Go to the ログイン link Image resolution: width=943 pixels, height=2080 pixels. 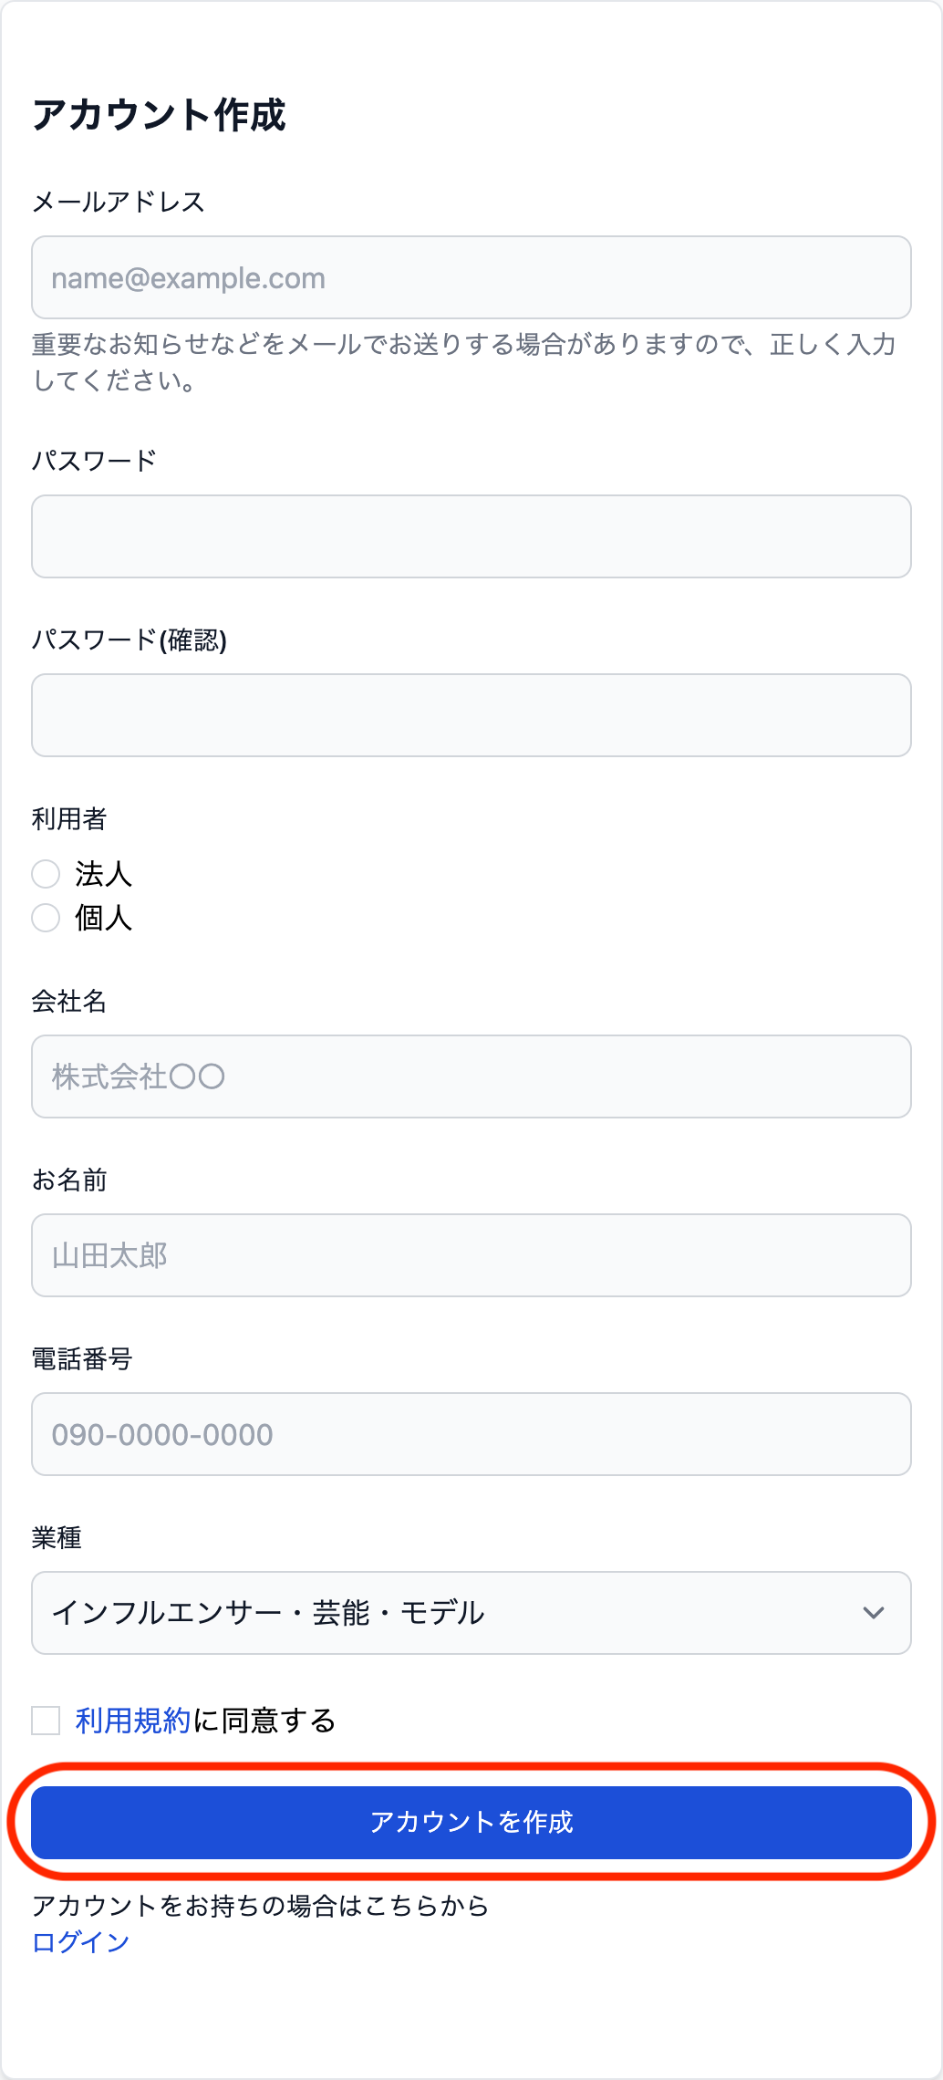coord(80,1942)
